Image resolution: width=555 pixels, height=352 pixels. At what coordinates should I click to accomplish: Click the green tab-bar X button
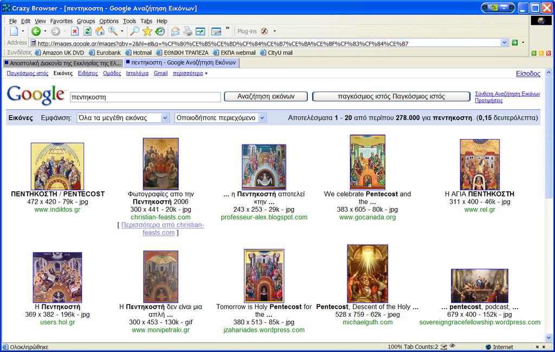(534, 53)
